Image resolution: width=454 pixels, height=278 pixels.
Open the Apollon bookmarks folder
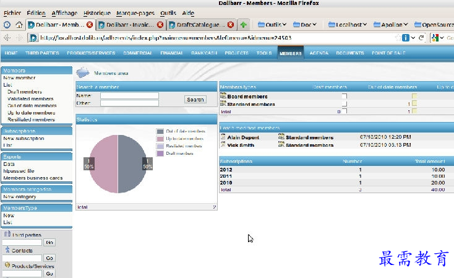[x=390, y=25]
